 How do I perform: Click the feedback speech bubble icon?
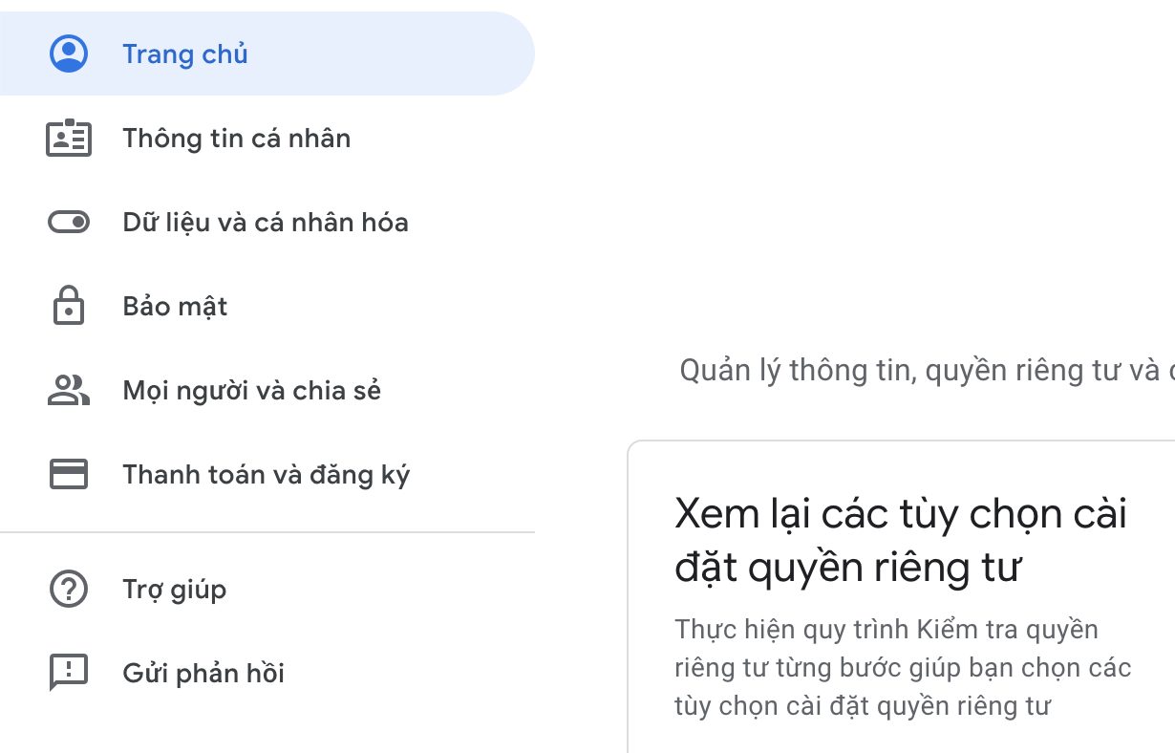pyautogui.click(x=68, y=673)
